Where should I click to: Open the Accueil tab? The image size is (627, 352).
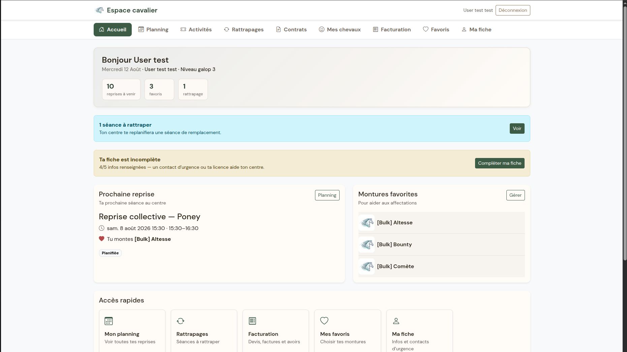pos(113,30)
